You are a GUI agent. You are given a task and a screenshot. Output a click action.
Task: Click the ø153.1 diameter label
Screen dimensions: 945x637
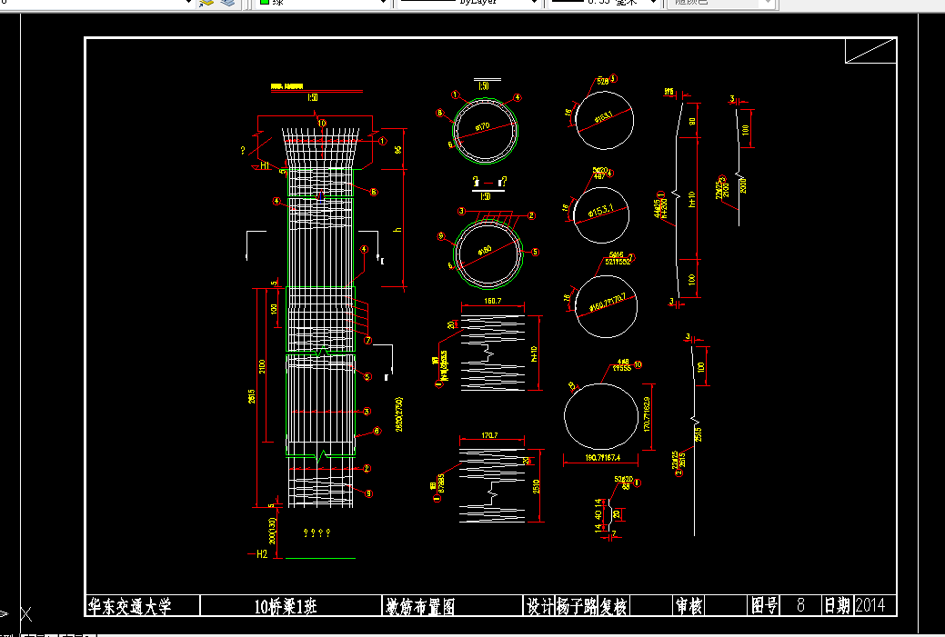tap(601, 211)
